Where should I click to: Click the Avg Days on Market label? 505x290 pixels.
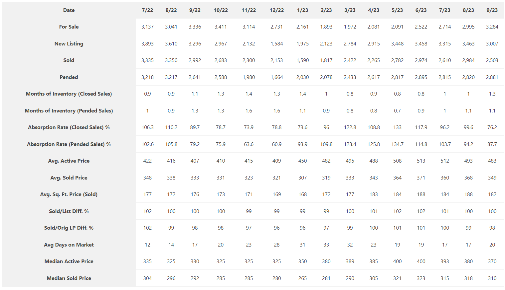pos(69,245)
